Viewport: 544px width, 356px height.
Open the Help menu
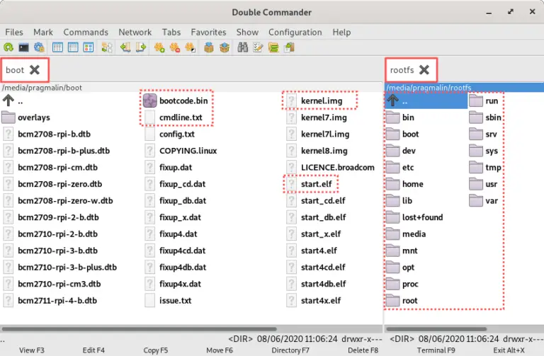click(341, 33)
